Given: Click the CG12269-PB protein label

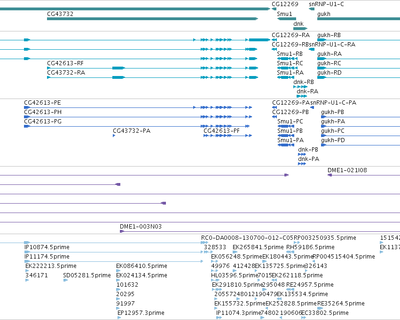Looking at the screenshot, I should click(290, 112).
